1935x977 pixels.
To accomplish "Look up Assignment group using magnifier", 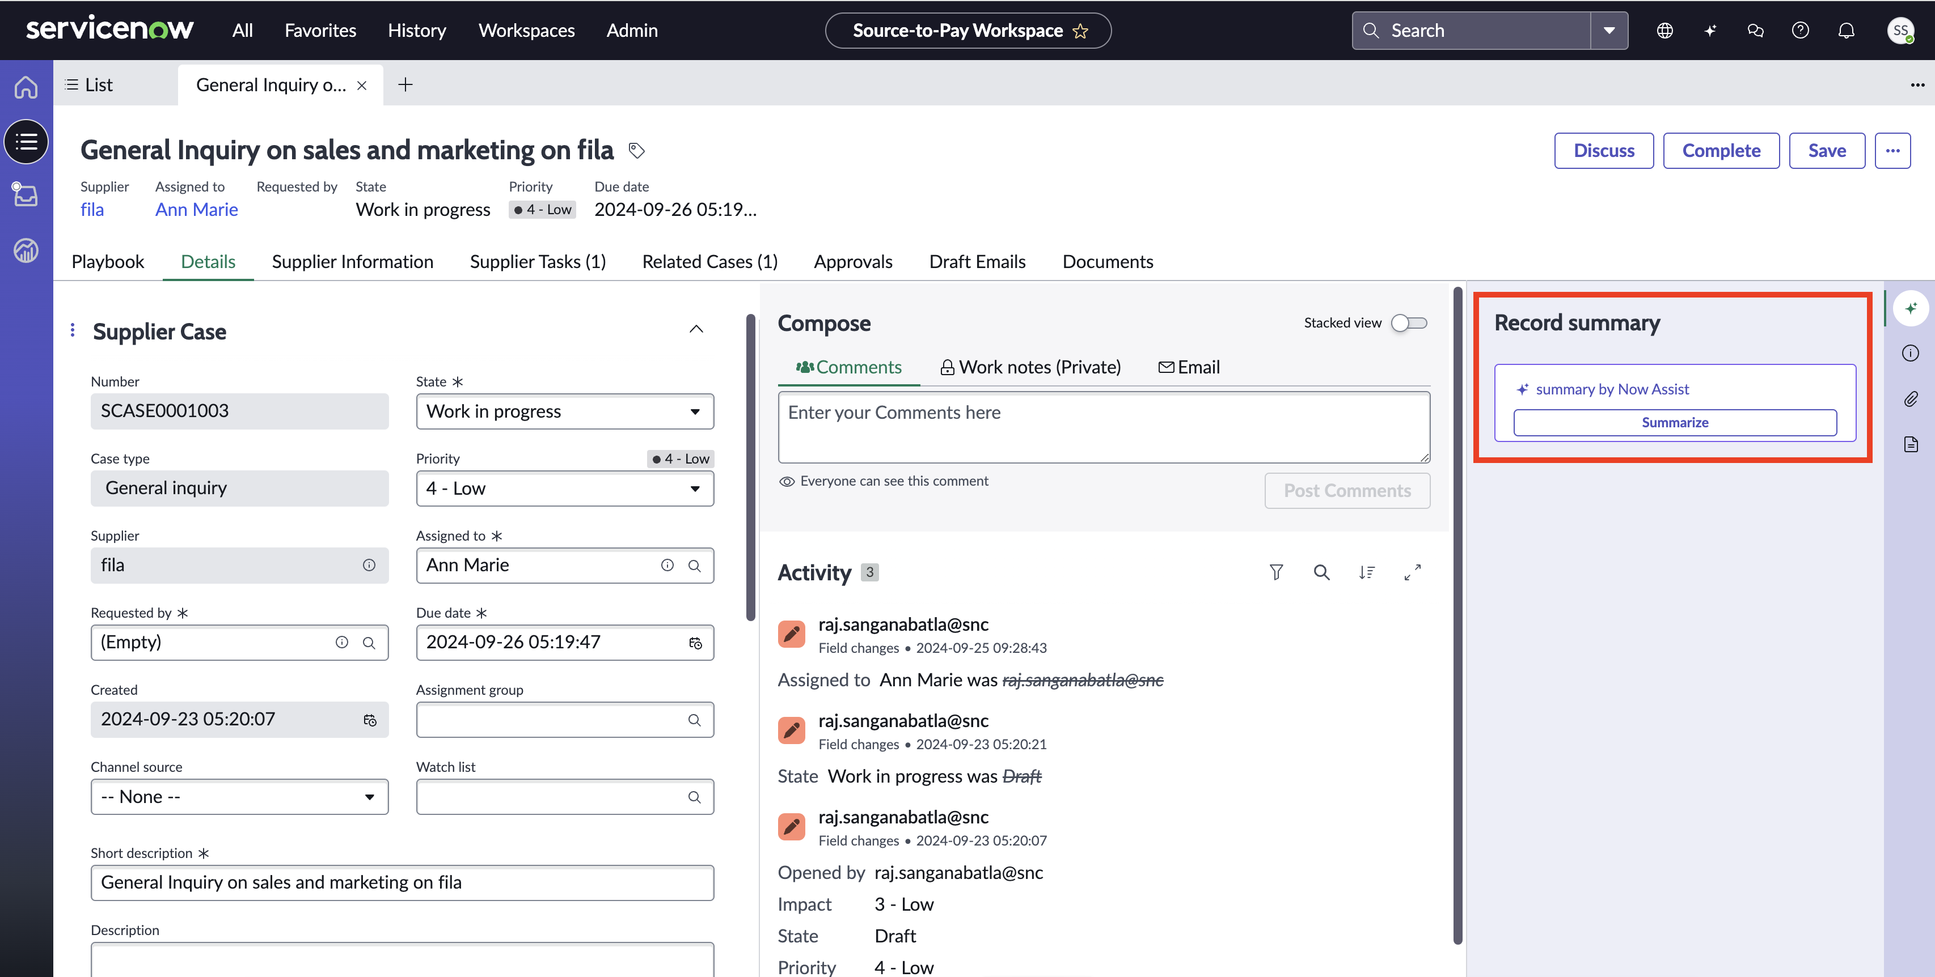I will click(x=695, y=720).
